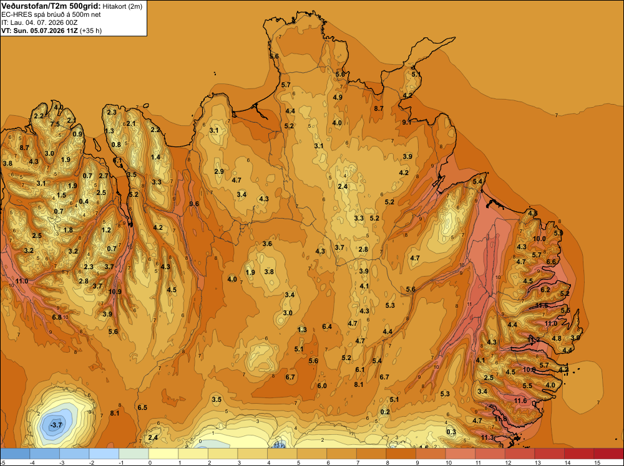The image size is (624, 466).
Task: Select the 6.5 temperature label
Action: point(142,407)
